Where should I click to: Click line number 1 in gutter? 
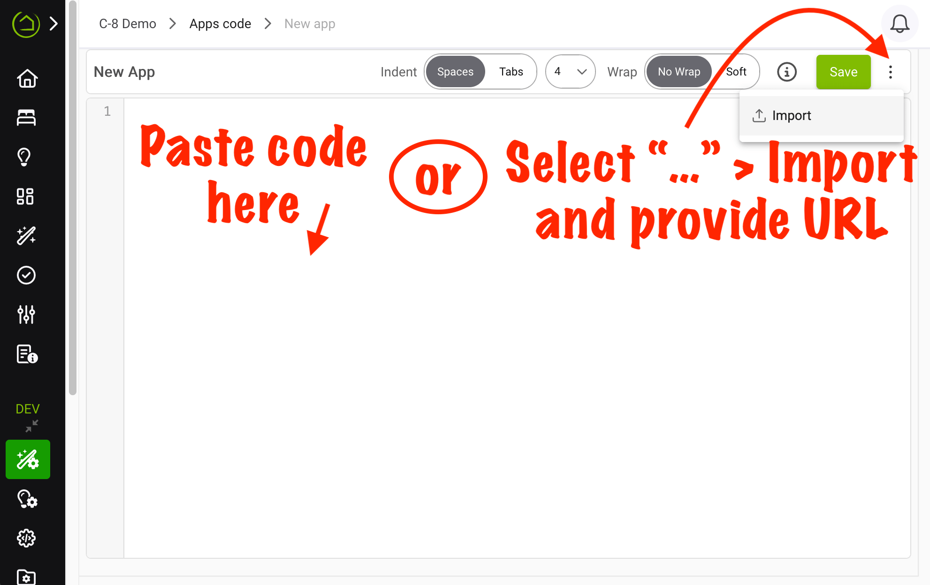[107, 111]
